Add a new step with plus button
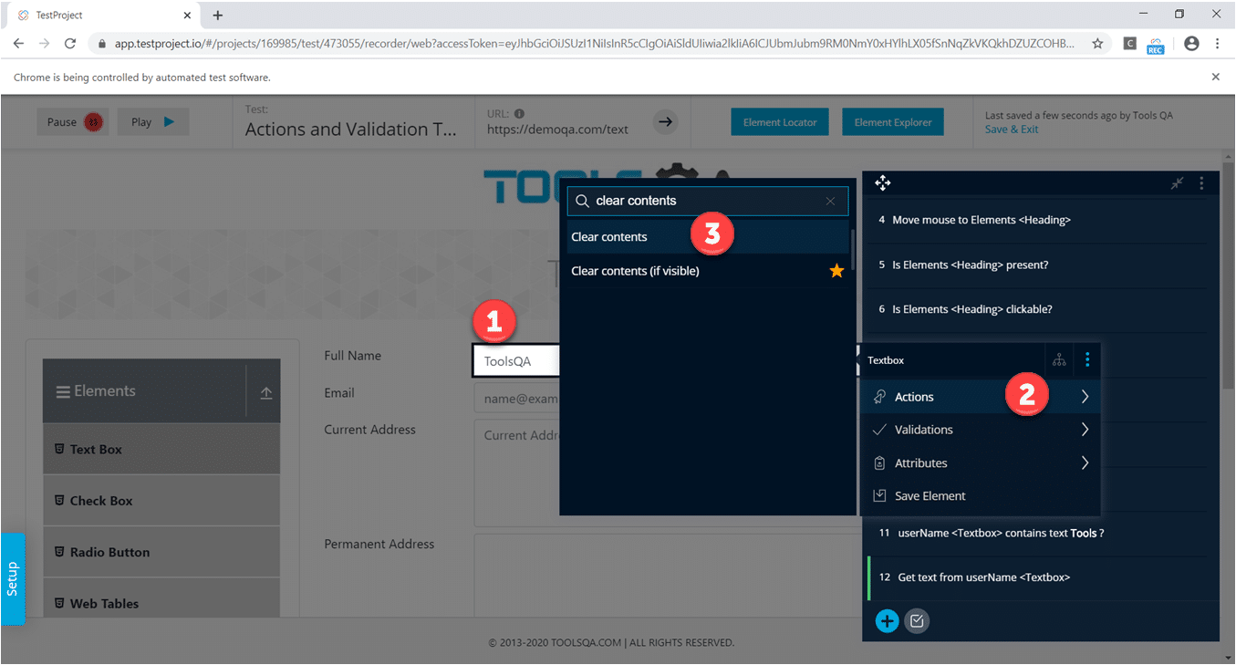Viewport: 1236px width, 665px height. tap(887, 621)
